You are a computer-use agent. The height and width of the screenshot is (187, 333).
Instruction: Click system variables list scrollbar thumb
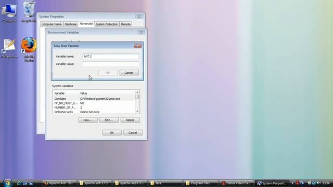tap(137, 97)
